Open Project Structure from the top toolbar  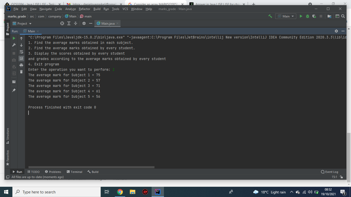[329, 16]
